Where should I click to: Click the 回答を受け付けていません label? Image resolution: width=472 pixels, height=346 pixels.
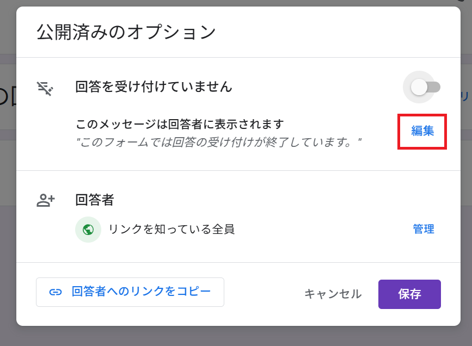click(x=154, y=87)
